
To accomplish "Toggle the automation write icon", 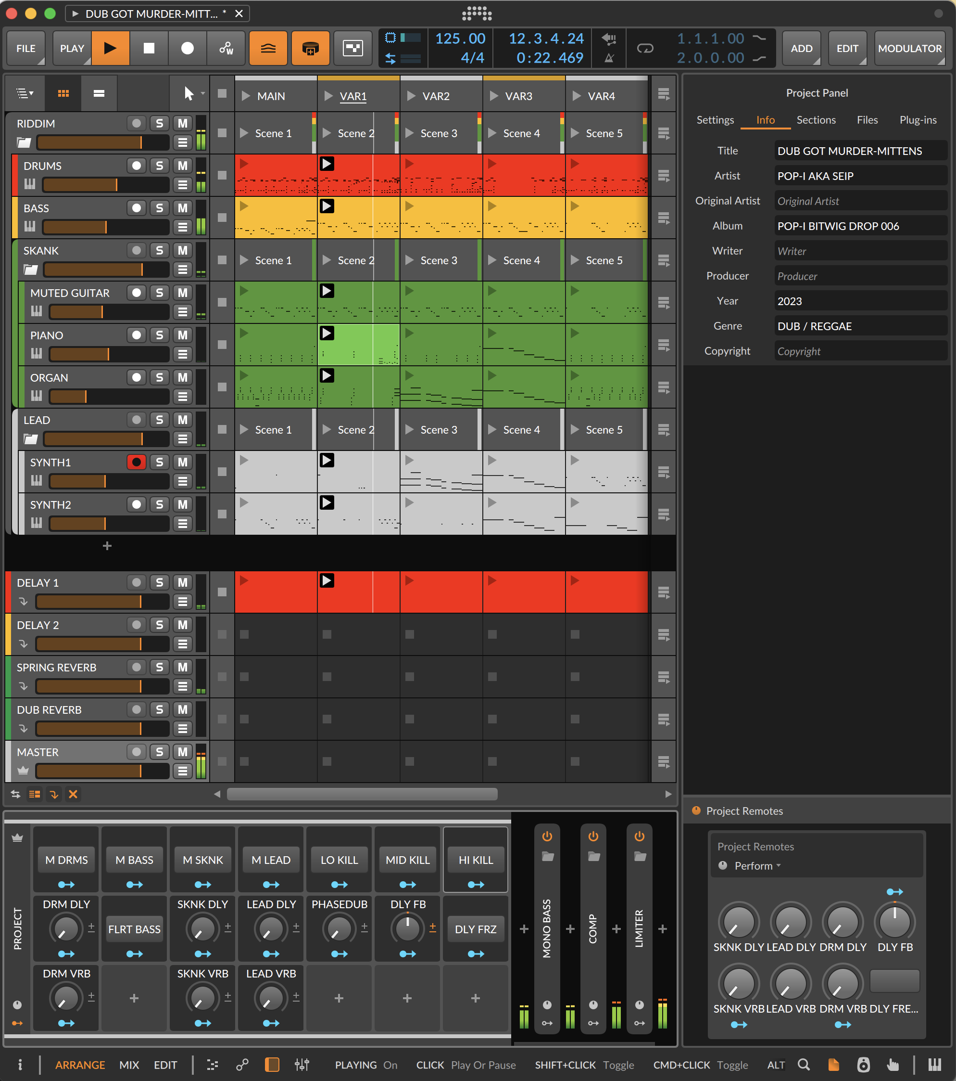I will tap(226, 48).
